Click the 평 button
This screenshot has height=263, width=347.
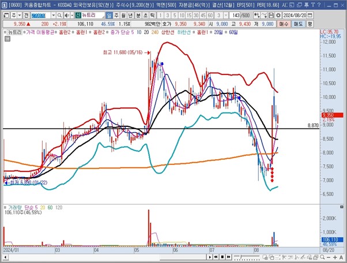coord(310,24)
